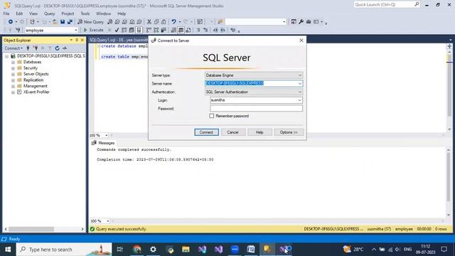Click the Navigate Backward icon
Image resolution: width=455 pixels, height=256 pixels.
coord(11,22)
